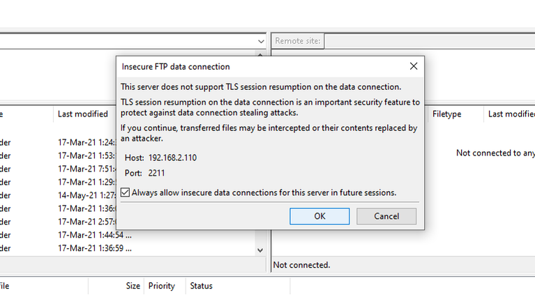
Task: Click the remote pane Last modified header
Action: [511, 114]
